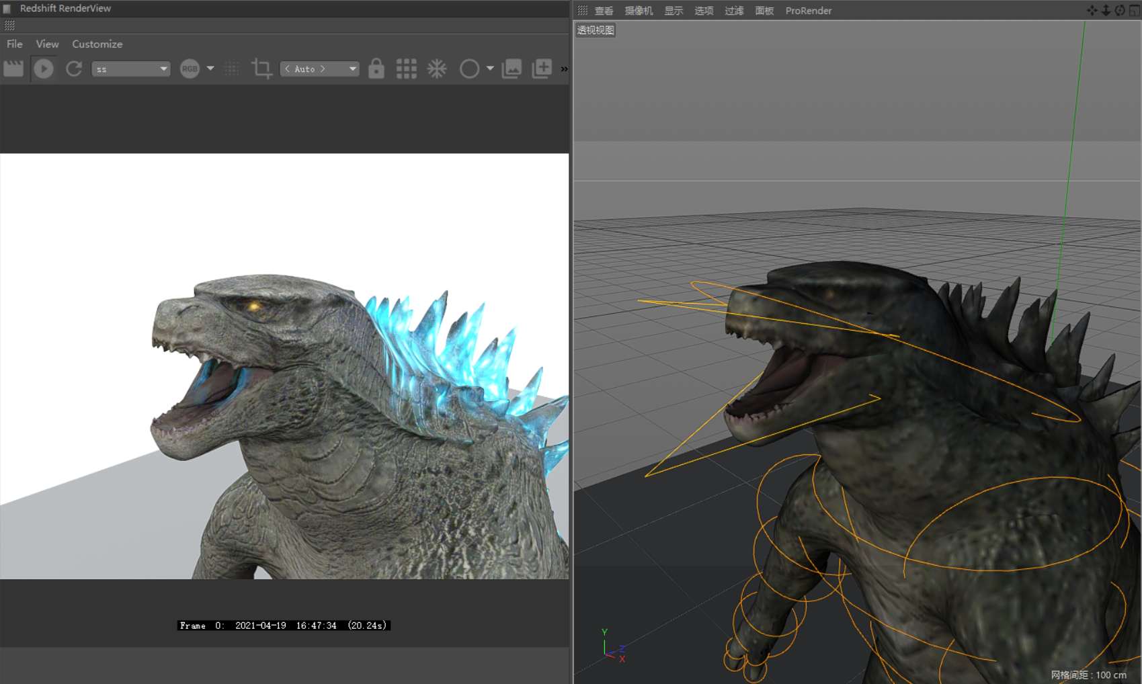
Task: Open the ProRender menu
Action: click(x=809, y=11)
